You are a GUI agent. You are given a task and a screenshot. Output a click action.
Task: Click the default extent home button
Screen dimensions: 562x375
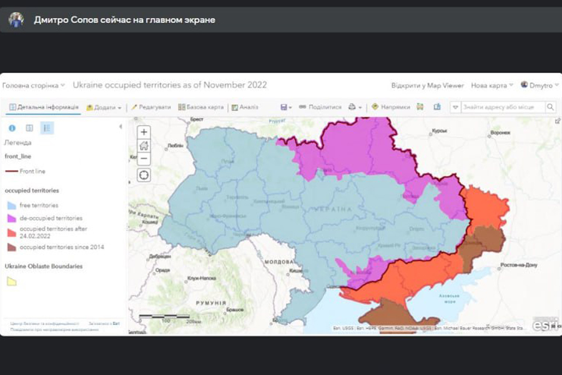pos(144,146)
